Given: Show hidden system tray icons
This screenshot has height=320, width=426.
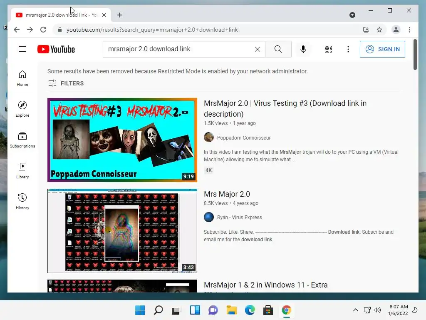Looking at the screenshot, I should [x=355, y=310].
